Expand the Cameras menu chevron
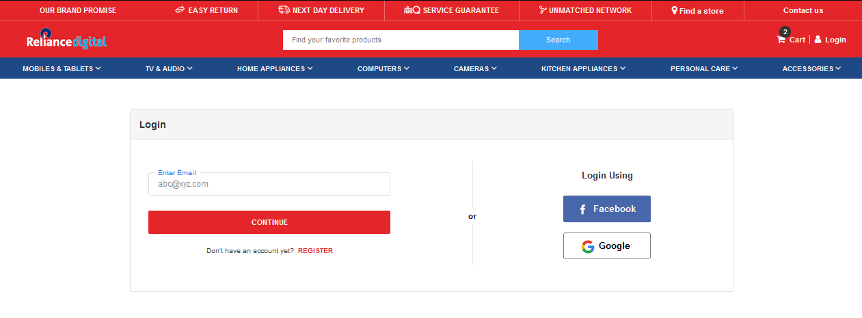The width and height of the screenshot is (862, 318). (494, 68)
